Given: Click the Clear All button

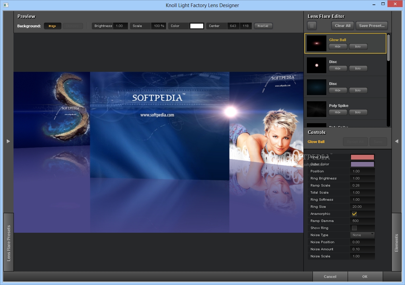Looking at the screenshot, I should pyautogui.click(x=343, y=26).
